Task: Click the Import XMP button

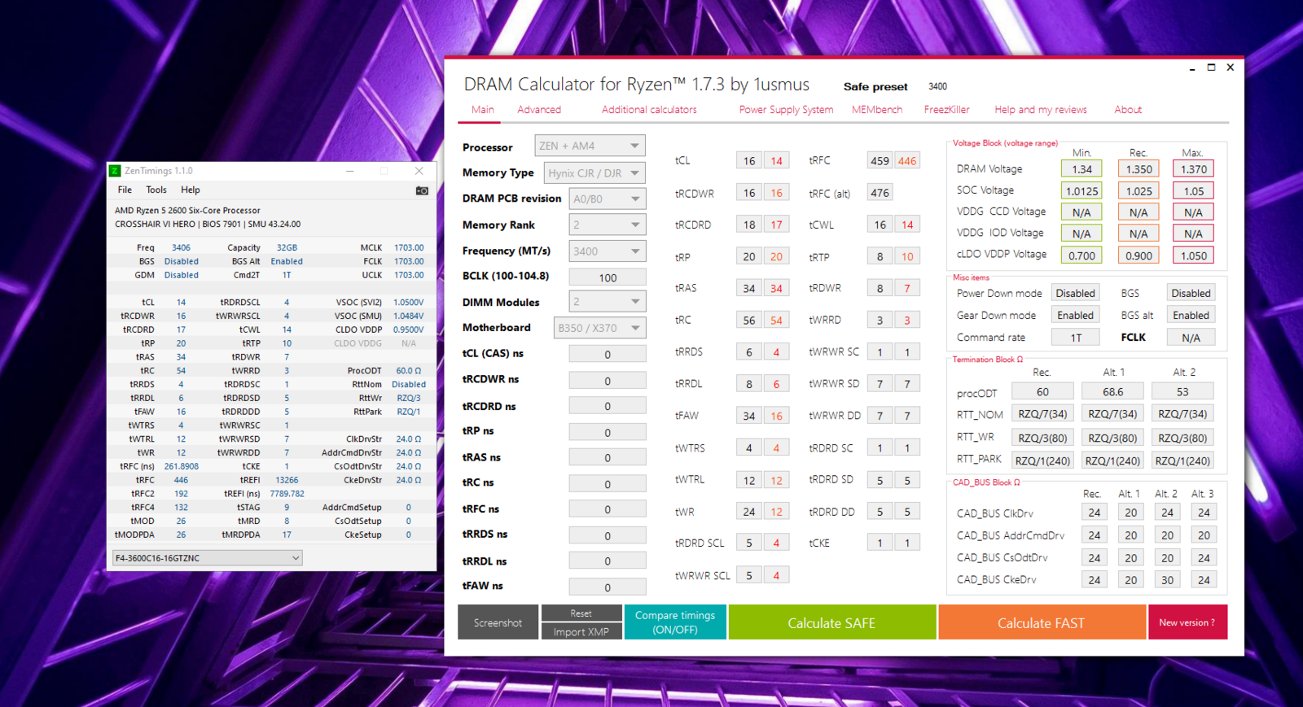Action: pyautogui.click(x=581, y=632)
